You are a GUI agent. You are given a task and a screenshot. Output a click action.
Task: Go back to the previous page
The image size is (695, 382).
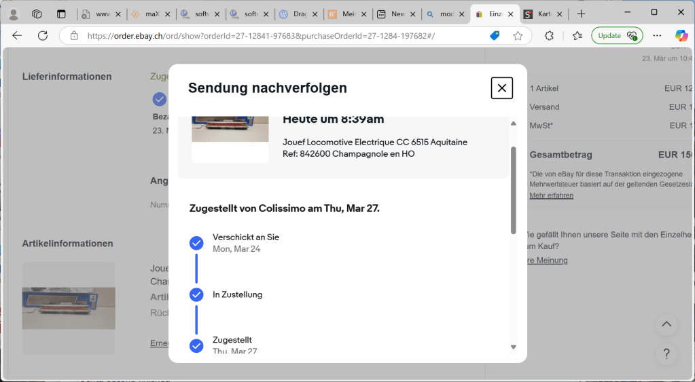[x=17, y=36]
